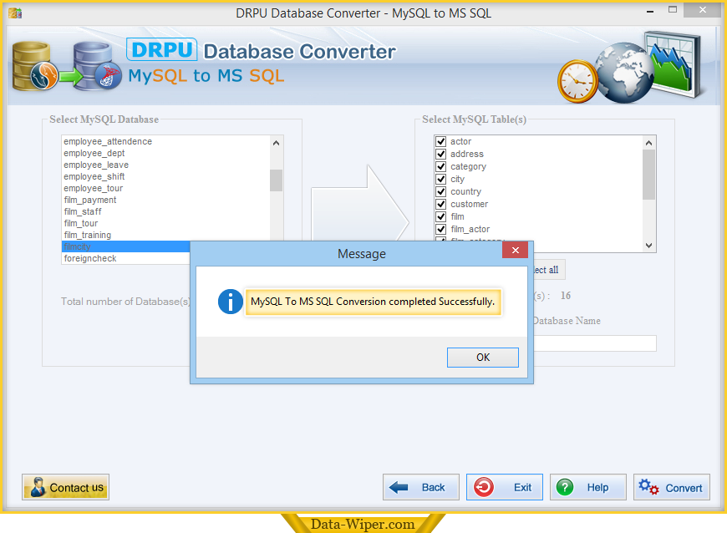The image size is (727, 533).
Task: Open Contact us button
Action: pyautogui.click(x=66, y=487)
